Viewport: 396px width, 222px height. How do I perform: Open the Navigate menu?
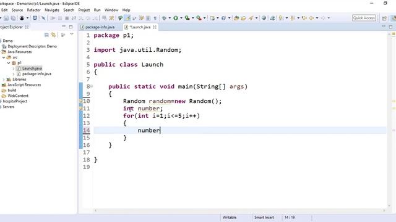click(x=52, y=10)
